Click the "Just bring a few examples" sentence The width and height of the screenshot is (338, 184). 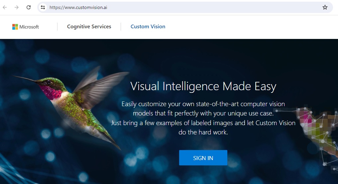203,123
